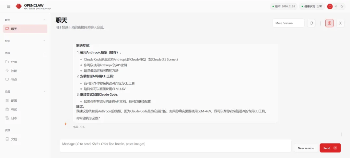Image resolution: width=350 pixels, height=158 pixels.
Task: Collapse the 聊天 sidebar group
Action: click(x=44, y=20)
